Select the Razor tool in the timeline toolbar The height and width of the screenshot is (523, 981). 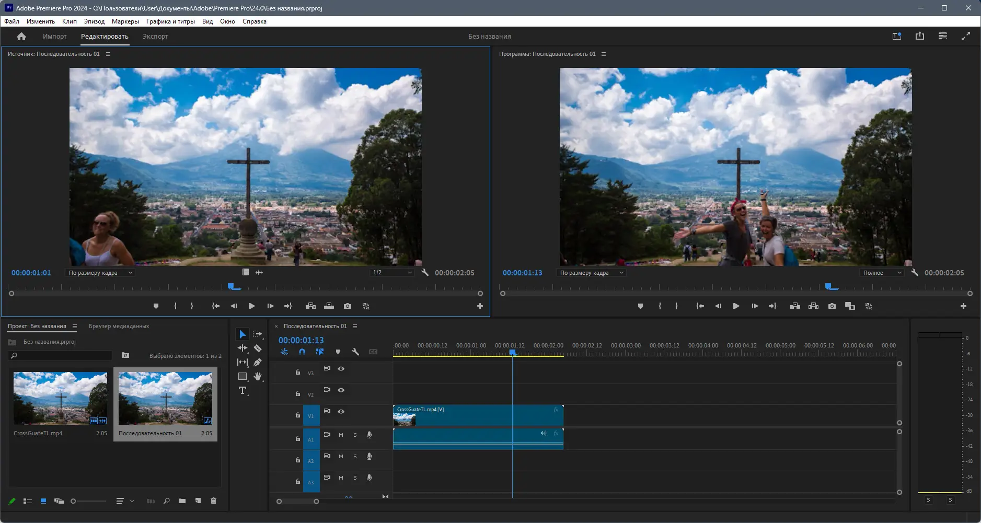pyautogui.click(x=258, y=347)
